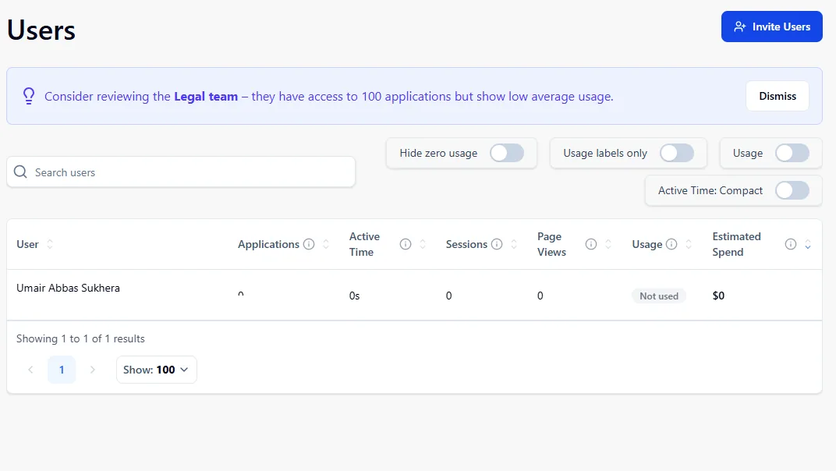Switch on Active Time: Compact
Screen dimensions: 836x471
coord(792,190)
